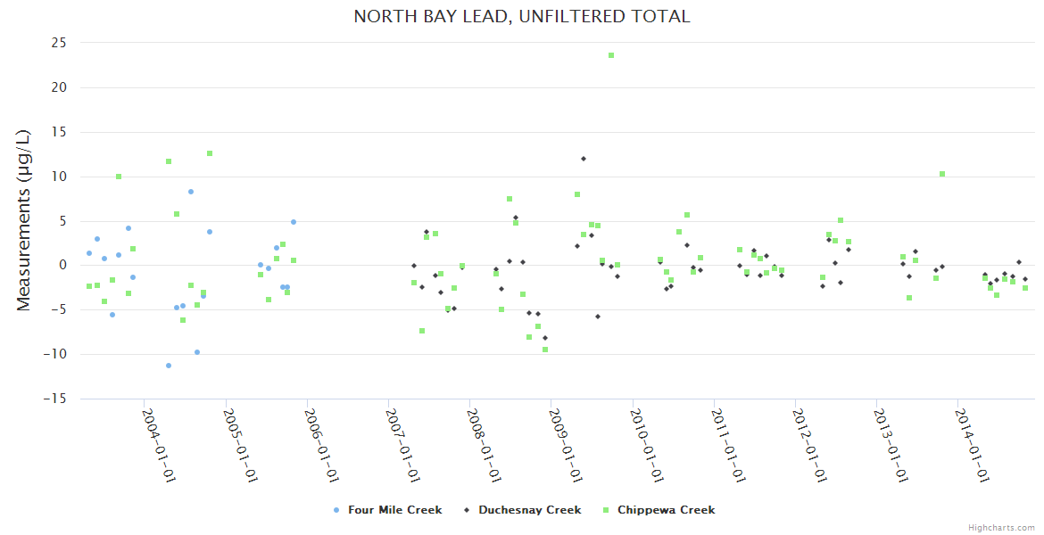
Task: Select lowest Four Mile Creek point near -11
Action: 169,366
